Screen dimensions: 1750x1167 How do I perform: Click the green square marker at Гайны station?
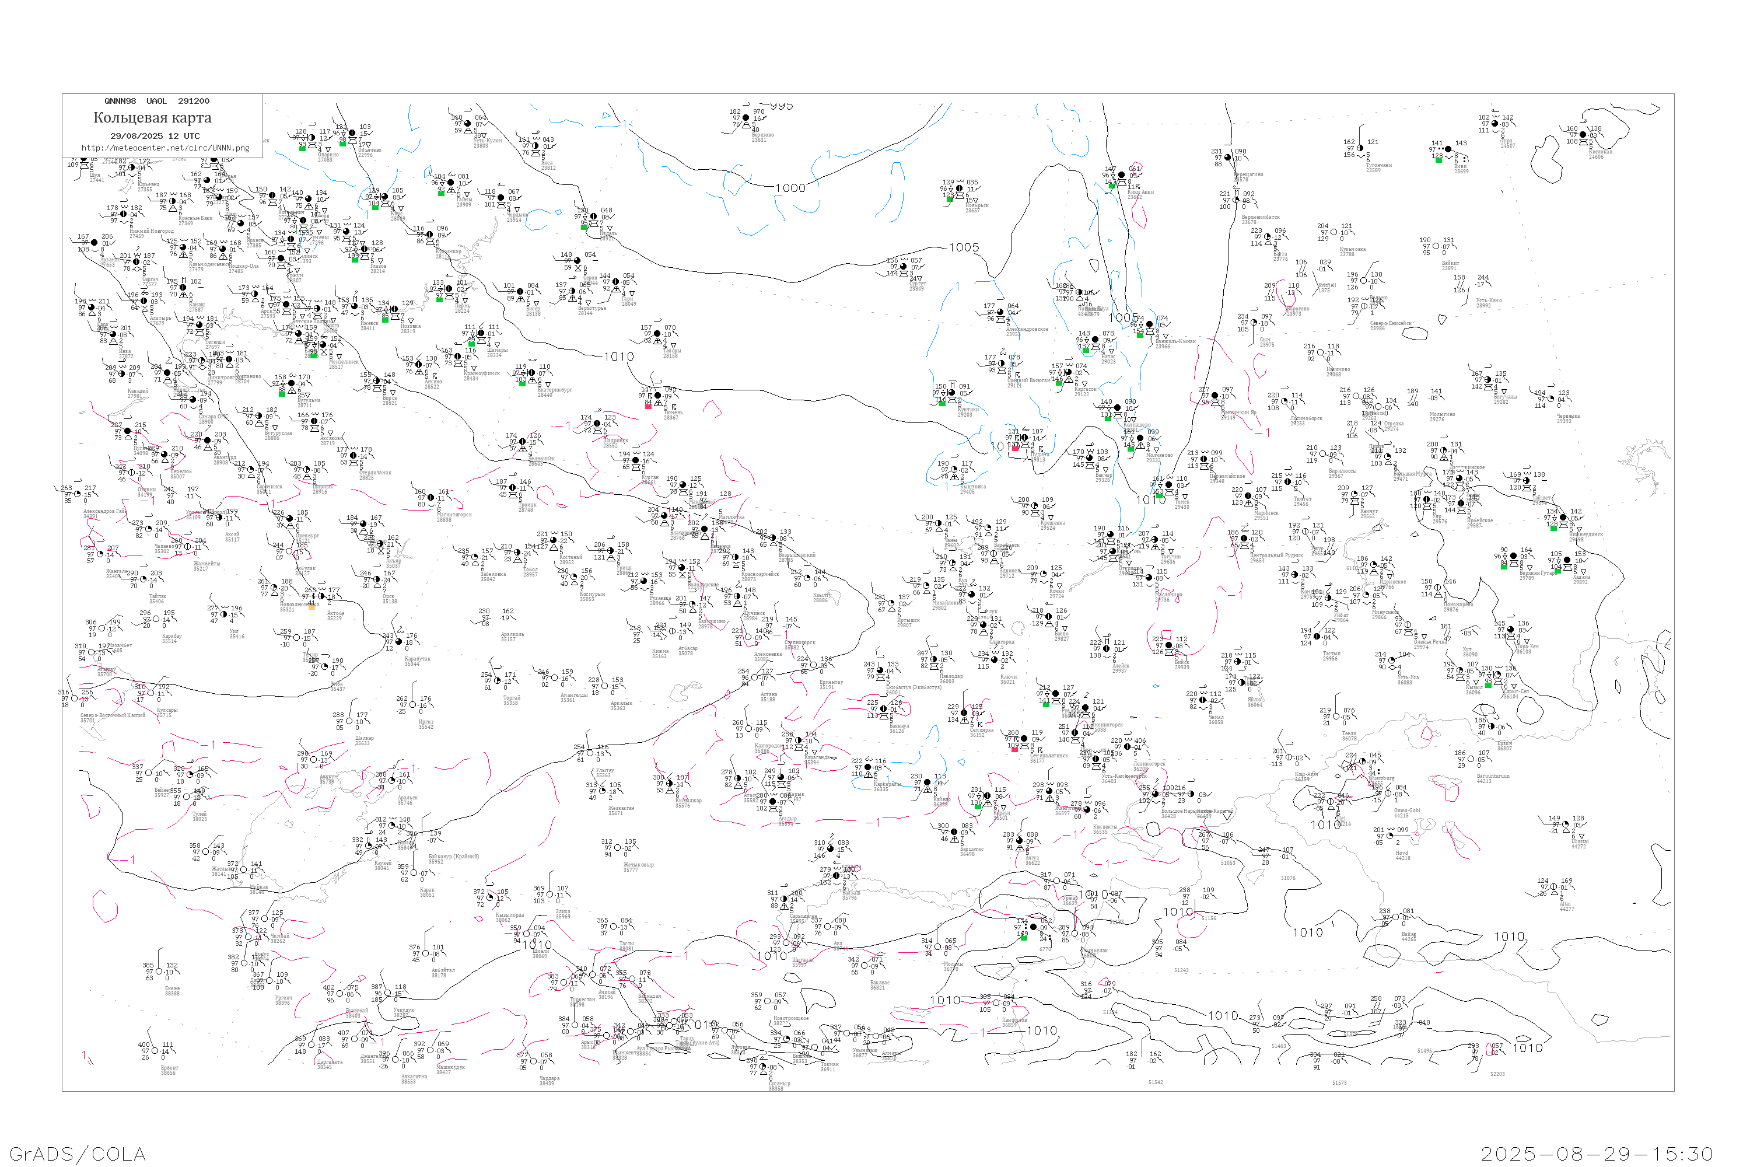441,194
